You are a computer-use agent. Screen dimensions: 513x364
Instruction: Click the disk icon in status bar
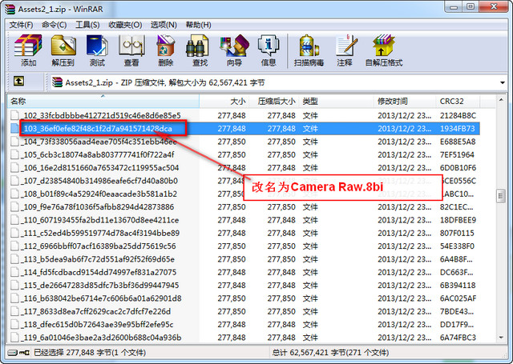pos(12,353)
